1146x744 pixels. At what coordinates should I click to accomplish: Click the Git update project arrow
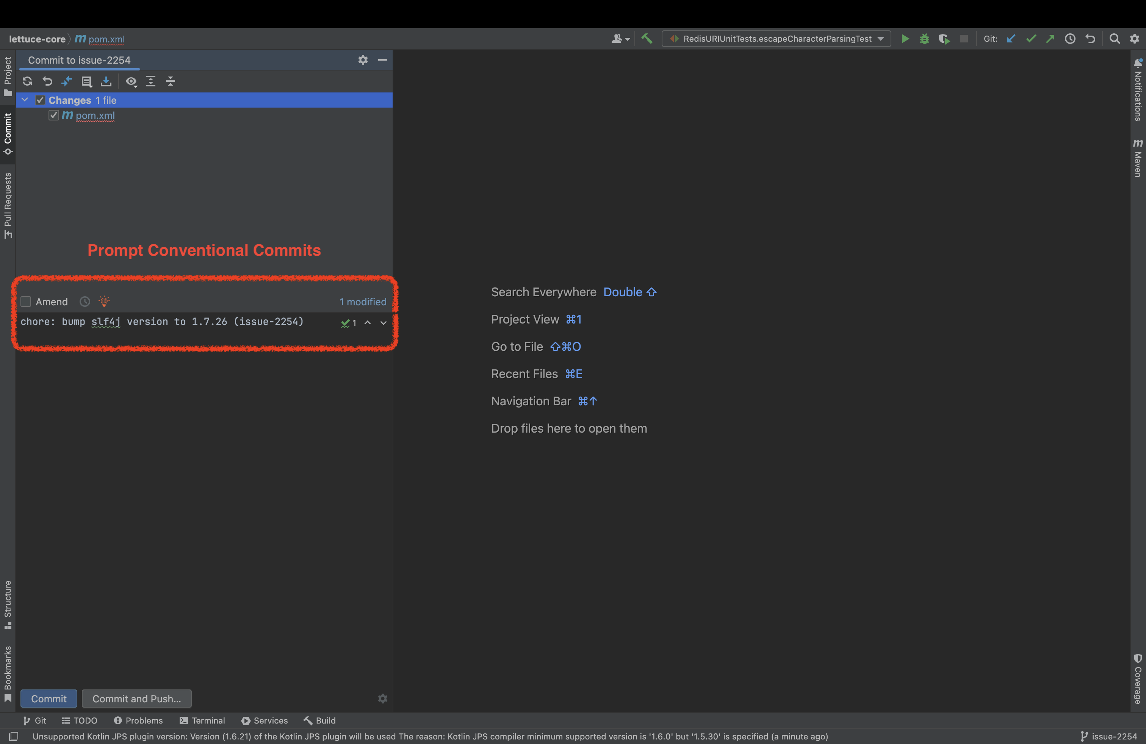pos(1011,39)
